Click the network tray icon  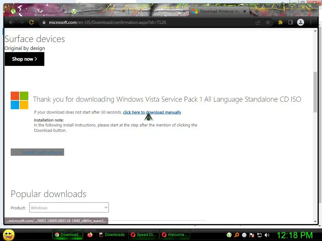[x=259, y=235]
